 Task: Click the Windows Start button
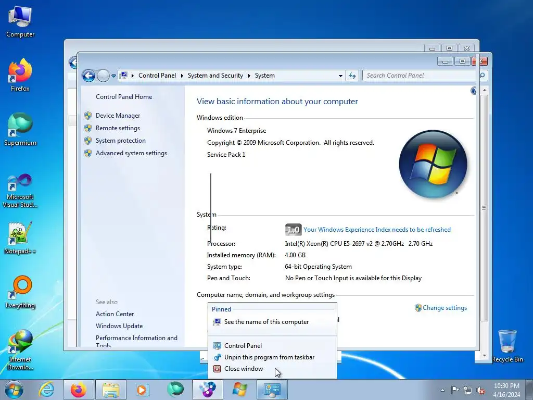(x=14, y=390)
